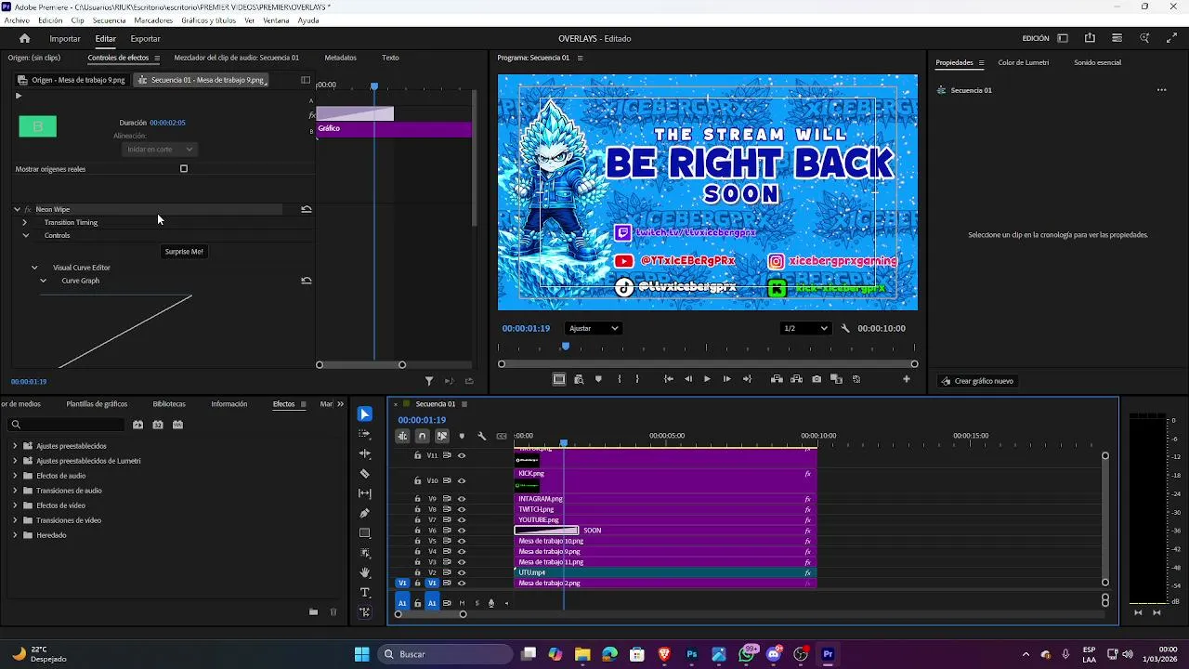The height and width of the screenshot is (669, 1189).
Task: Select the Pen tool
Action: 365,513
